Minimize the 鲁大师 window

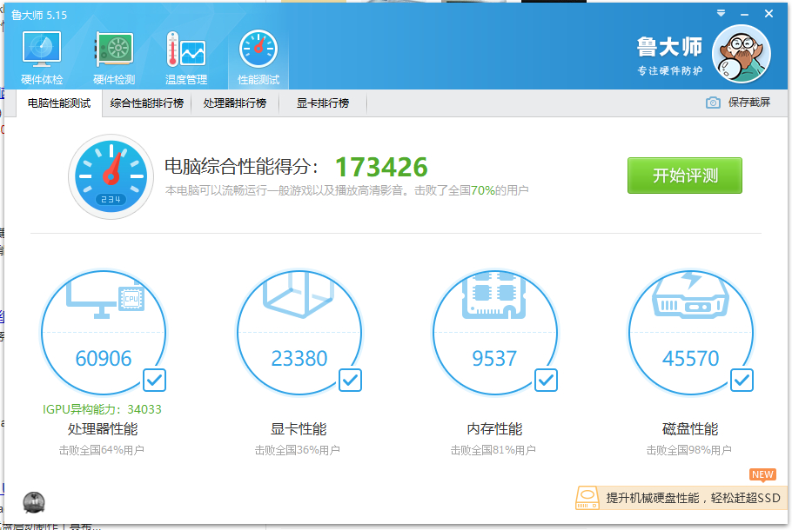click(744, 14)
